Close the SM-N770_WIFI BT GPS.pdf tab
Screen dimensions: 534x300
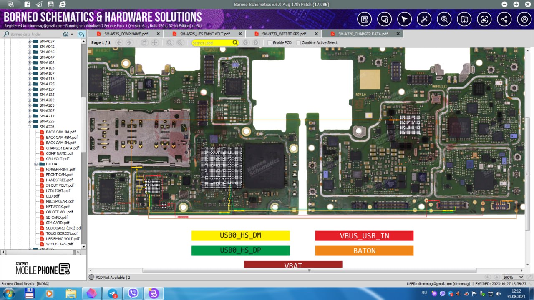[x=316, y=34]
